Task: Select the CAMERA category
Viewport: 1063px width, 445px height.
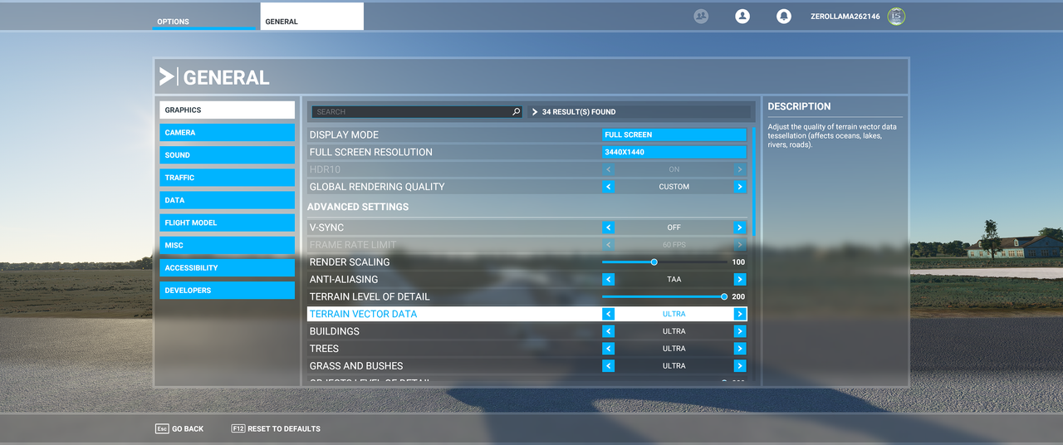Action: point(227,133)
